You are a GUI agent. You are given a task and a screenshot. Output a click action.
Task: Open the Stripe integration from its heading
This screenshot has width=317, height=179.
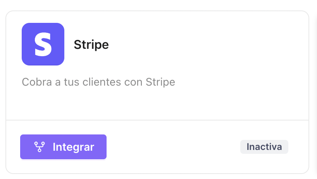[x=91, y=45]
